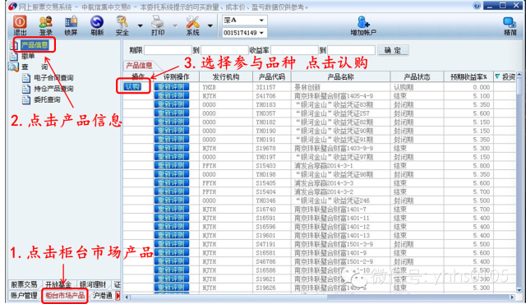Sort by the 发行机构 column header
The height and width of the screenshot is (304, 526).
[x=226, y=76]
